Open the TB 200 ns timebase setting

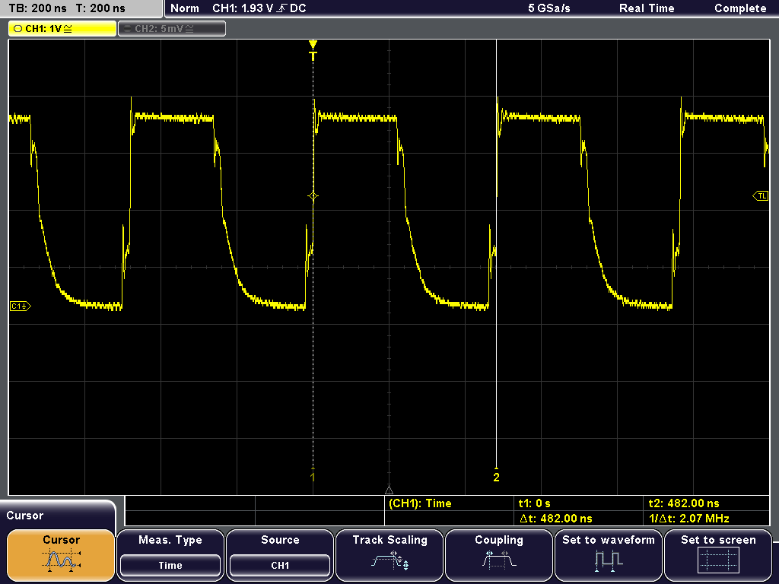pyautogui.click(x=37, y=8)
